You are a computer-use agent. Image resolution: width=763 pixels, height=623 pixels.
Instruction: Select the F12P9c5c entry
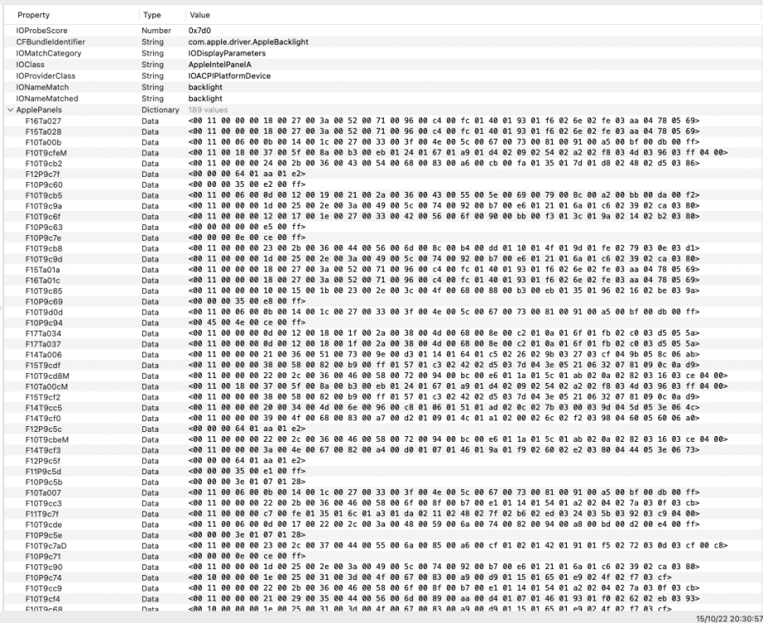tap(43, 429)
